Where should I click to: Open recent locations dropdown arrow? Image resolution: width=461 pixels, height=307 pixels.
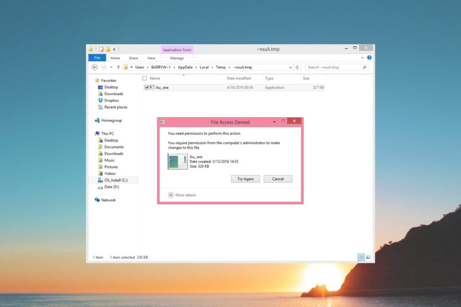tap(111, 67)
